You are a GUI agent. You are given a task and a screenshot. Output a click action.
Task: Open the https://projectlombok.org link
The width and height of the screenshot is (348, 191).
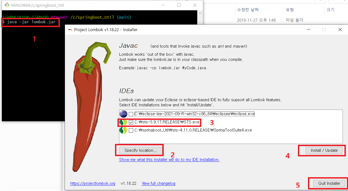tap(93, 183)
